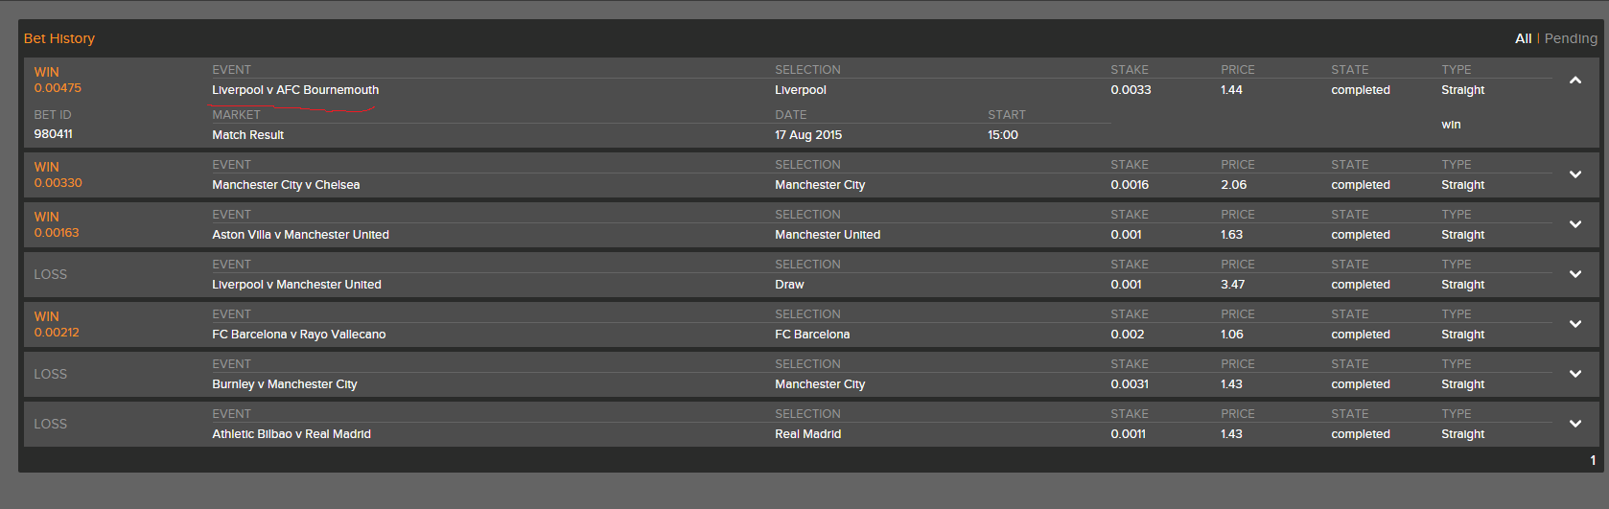Screen dimensions: 1609x509
Task: Collapse the Liverpool v AFC Bournemouth bet details
Action: click(1574, 81)
